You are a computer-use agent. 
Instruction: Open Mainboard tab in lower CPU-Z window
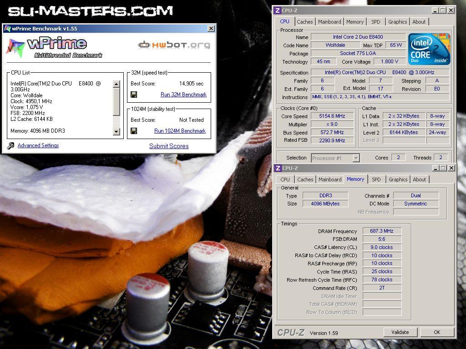point(330,179)
